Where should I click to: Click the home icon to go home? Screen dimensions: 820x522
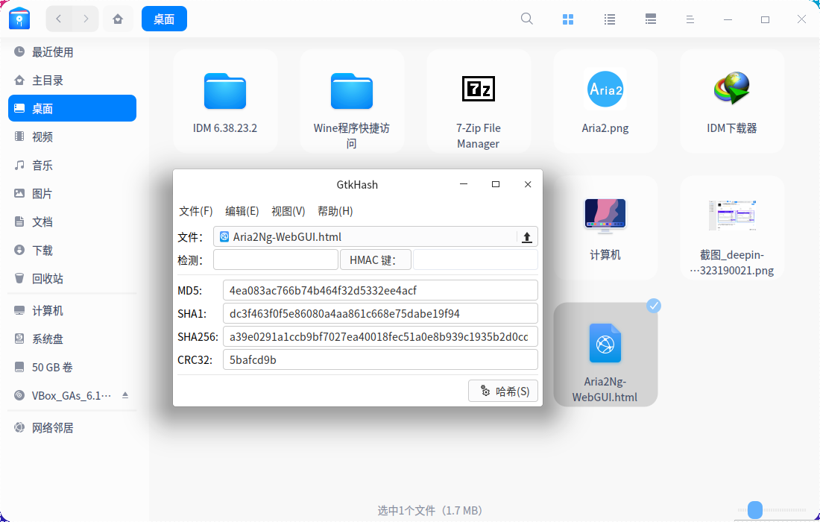click(118, 19)
